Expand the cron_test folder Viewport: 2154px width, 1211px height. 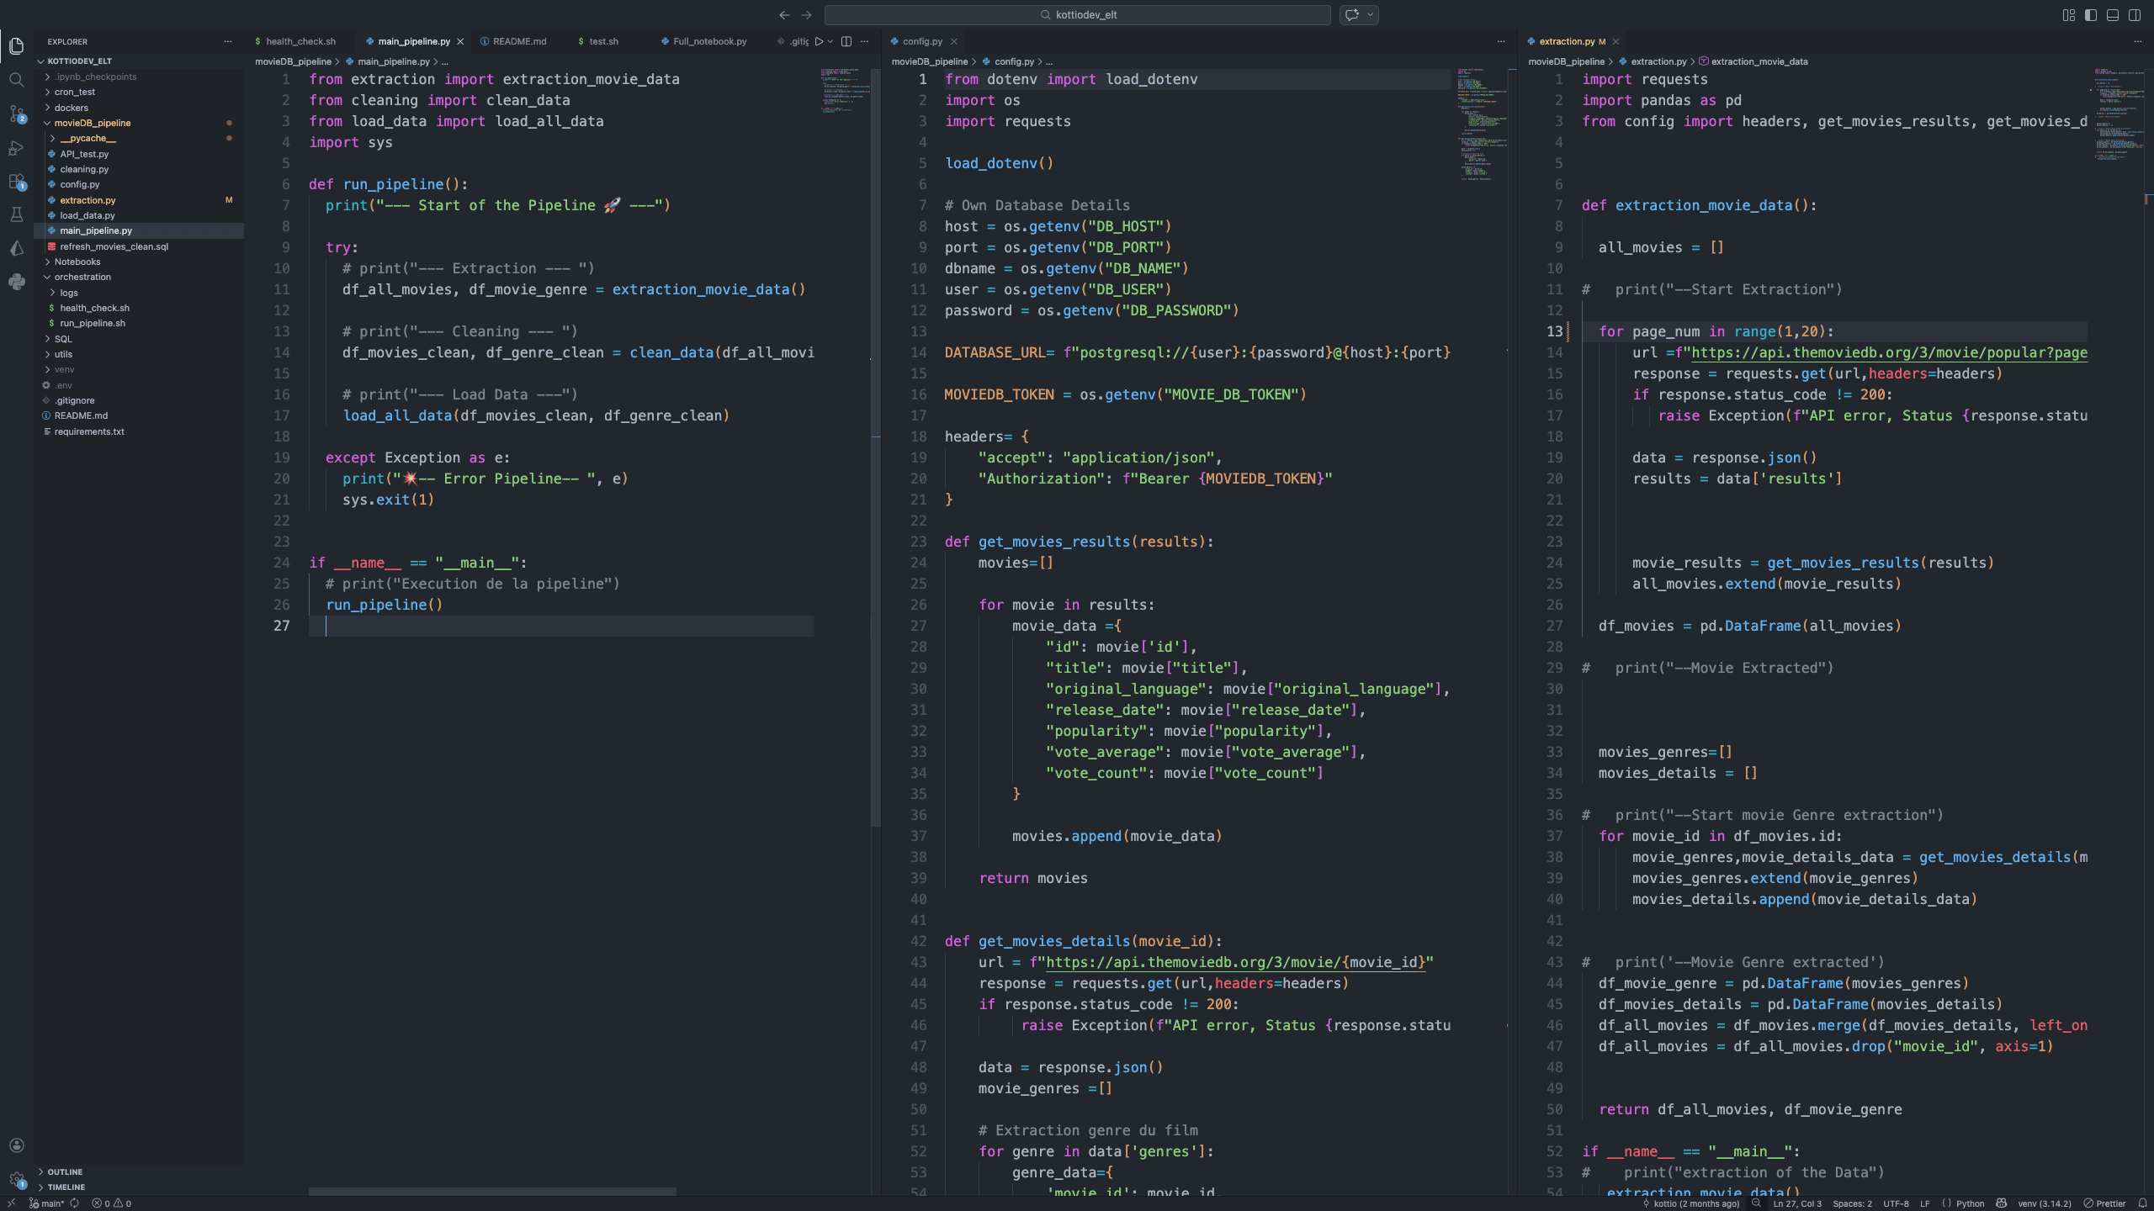tap(139, 92)
